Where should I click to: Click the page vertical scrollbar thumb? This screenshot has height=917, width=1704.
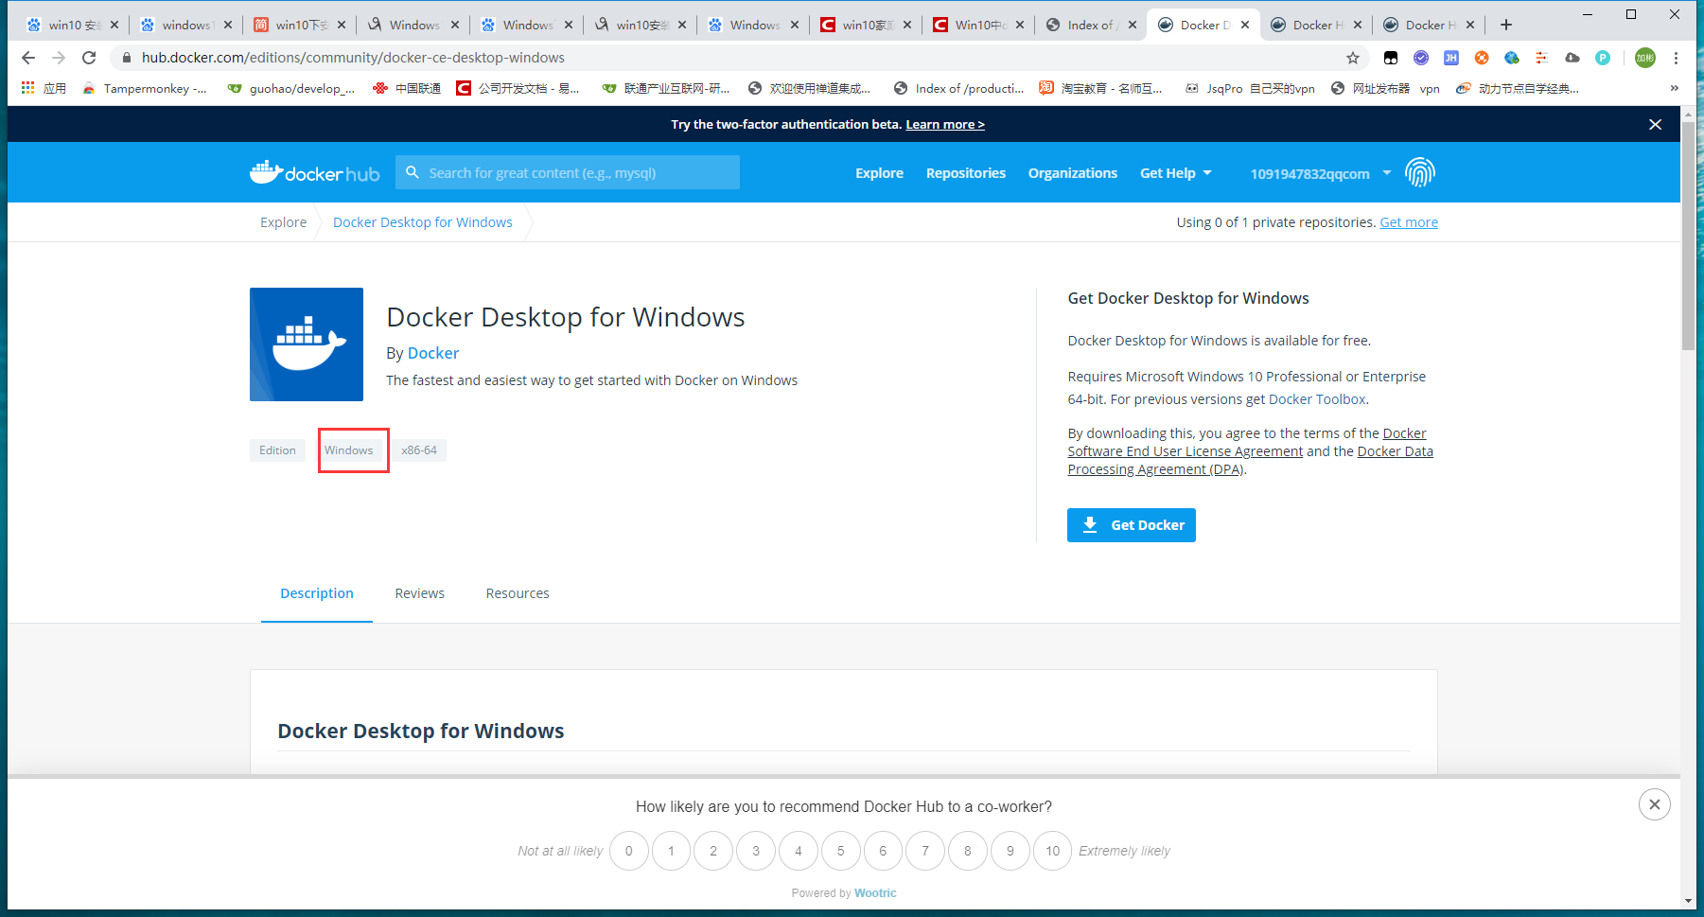tap(1688, 237)
